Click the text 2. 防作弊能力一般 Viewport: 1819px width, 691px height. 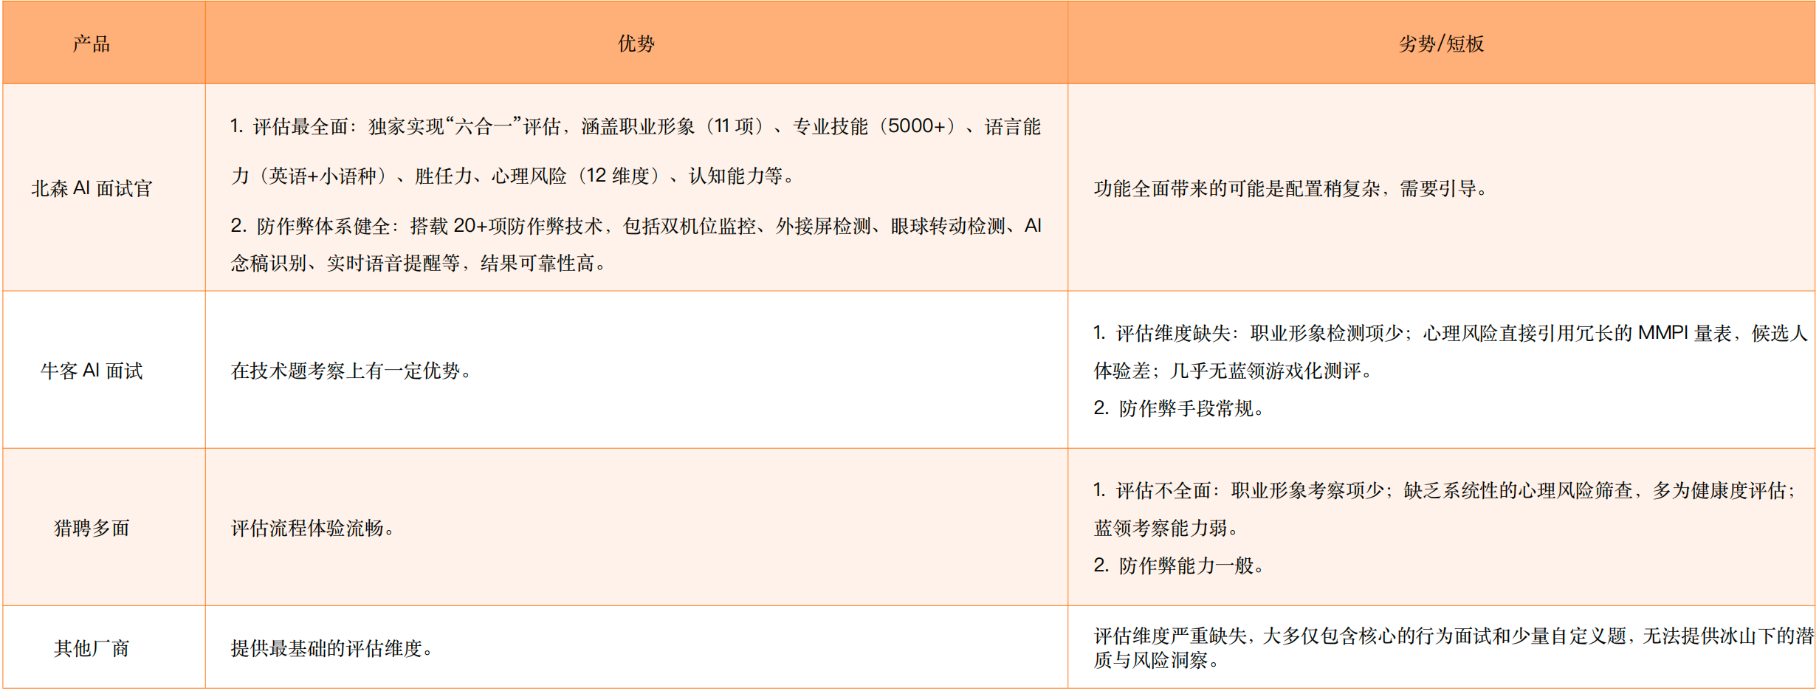tap(1180, 565)
